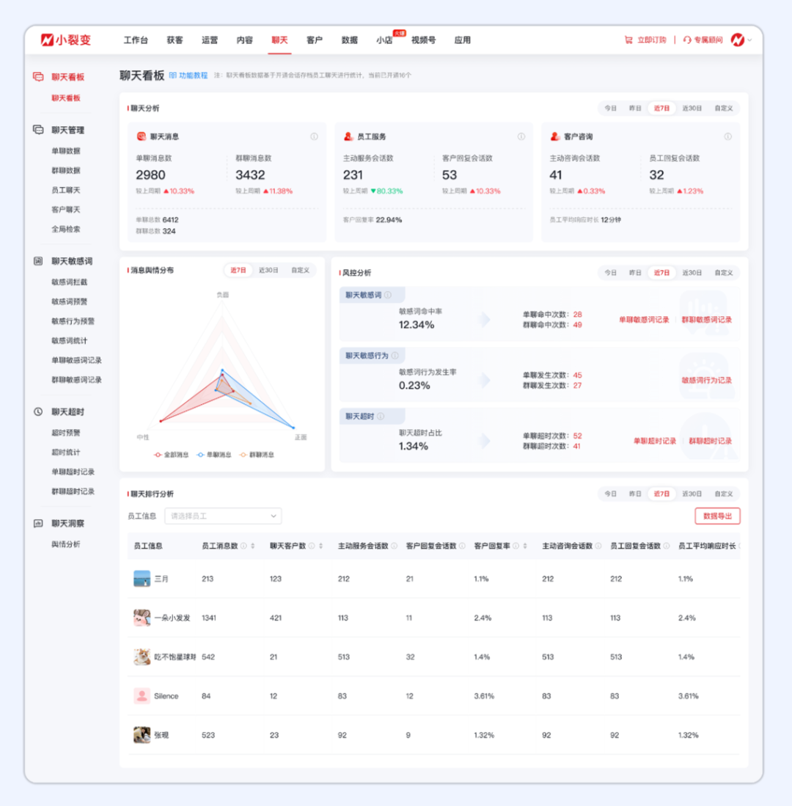
Task: Click the shopping cart 立即订购 icon
Action: point(628,40)
